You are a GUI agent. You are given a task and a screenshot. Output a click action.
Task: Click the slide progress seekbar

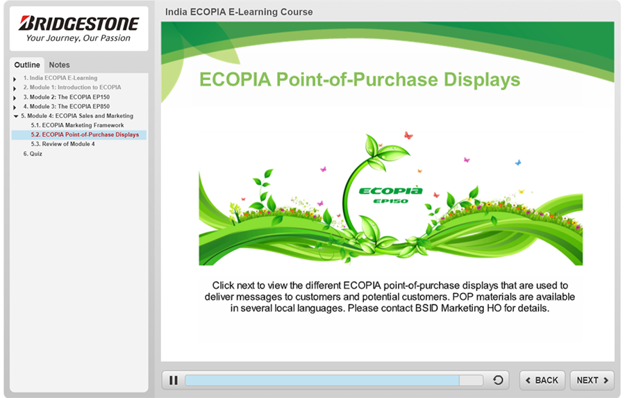click(333, 380)
